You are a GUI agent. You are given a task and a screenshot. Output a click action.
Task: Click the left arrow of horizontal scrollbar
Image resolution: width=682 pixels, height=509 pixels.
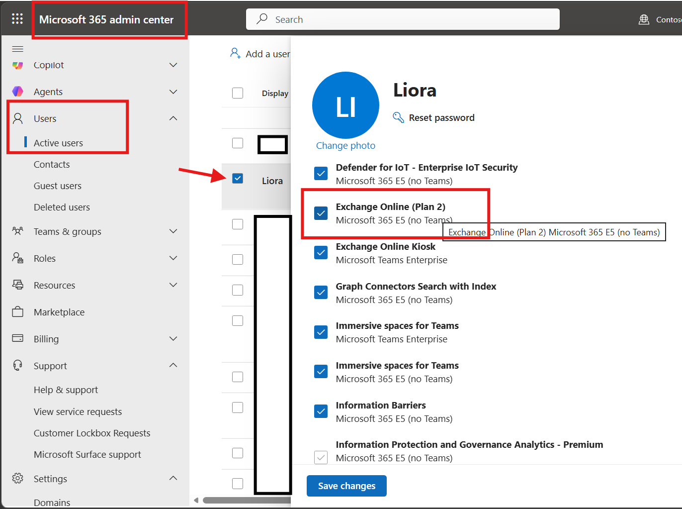pyautogui.click(x=196, y=500)
